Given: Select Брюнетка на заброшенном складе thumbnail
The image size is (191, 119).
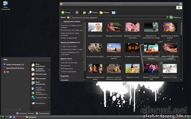Looking at the screenshot, I should click(x=151, y=27).
